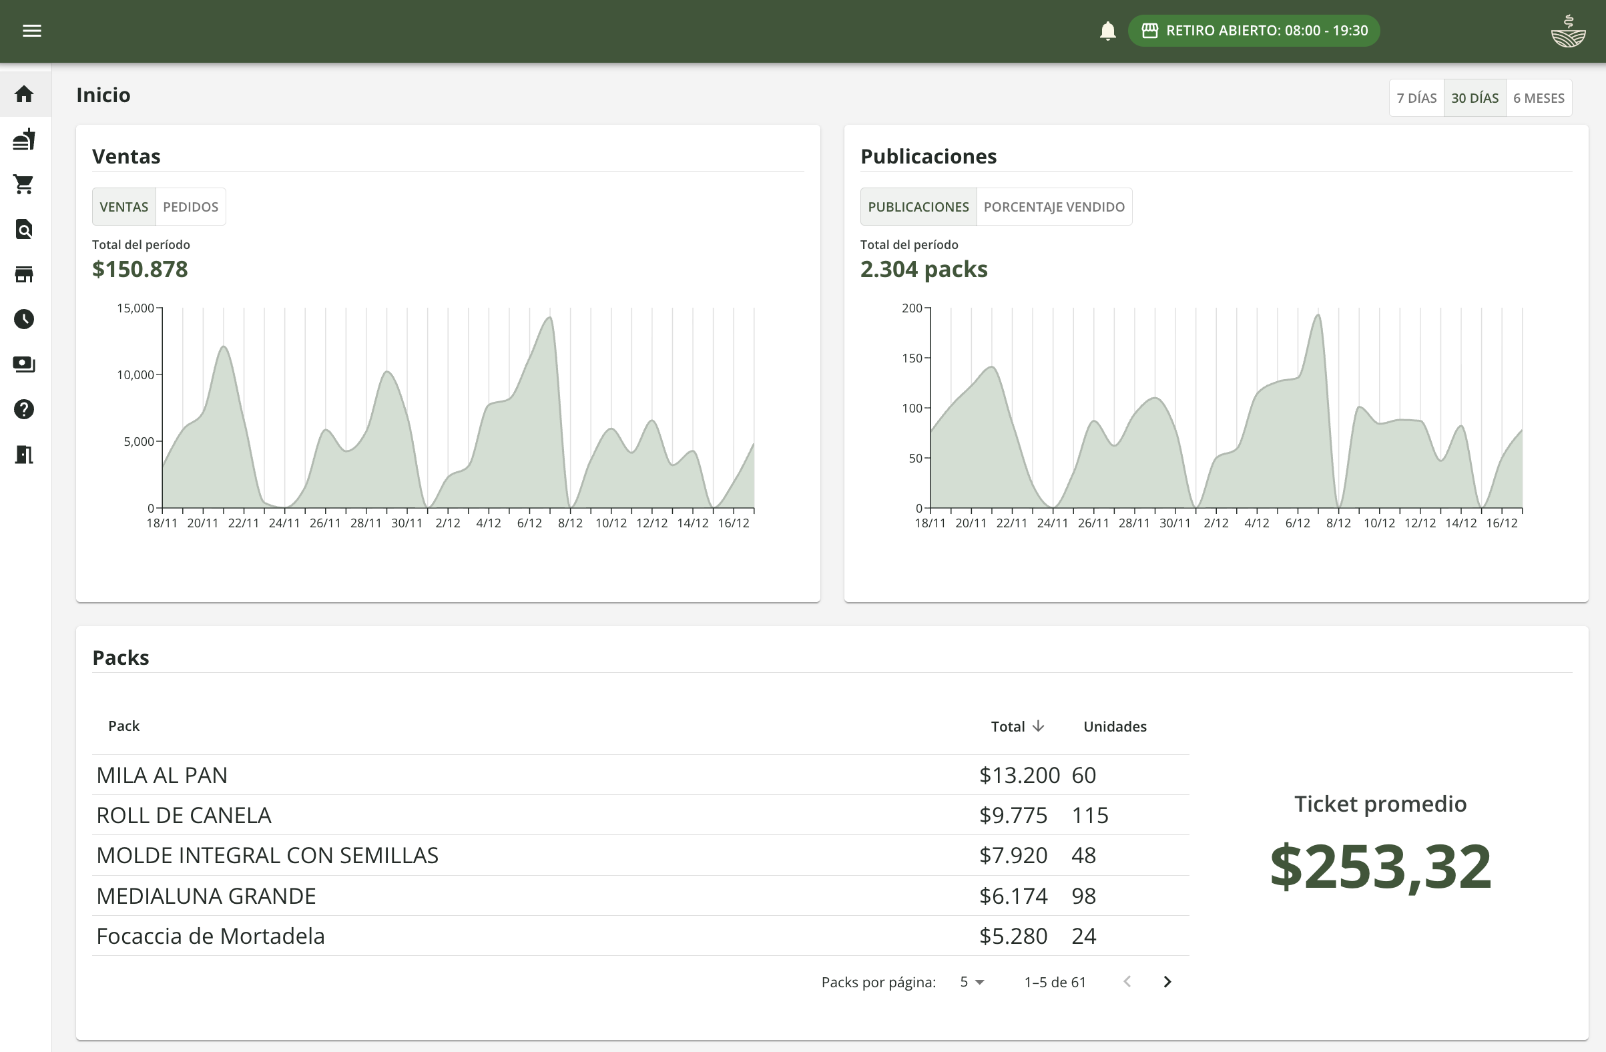Open the hamburger menu
1606x1052 pixels.
tap(32, 30)
